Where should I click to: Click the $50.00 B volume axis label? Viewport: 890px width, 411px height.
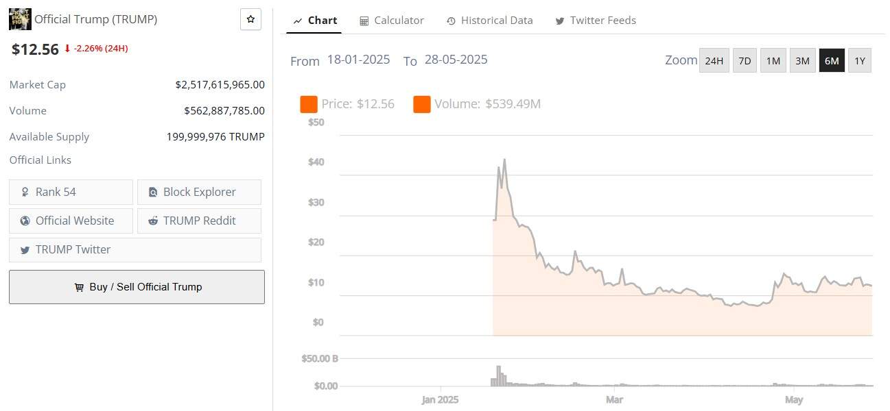click(x=320, y=359)
